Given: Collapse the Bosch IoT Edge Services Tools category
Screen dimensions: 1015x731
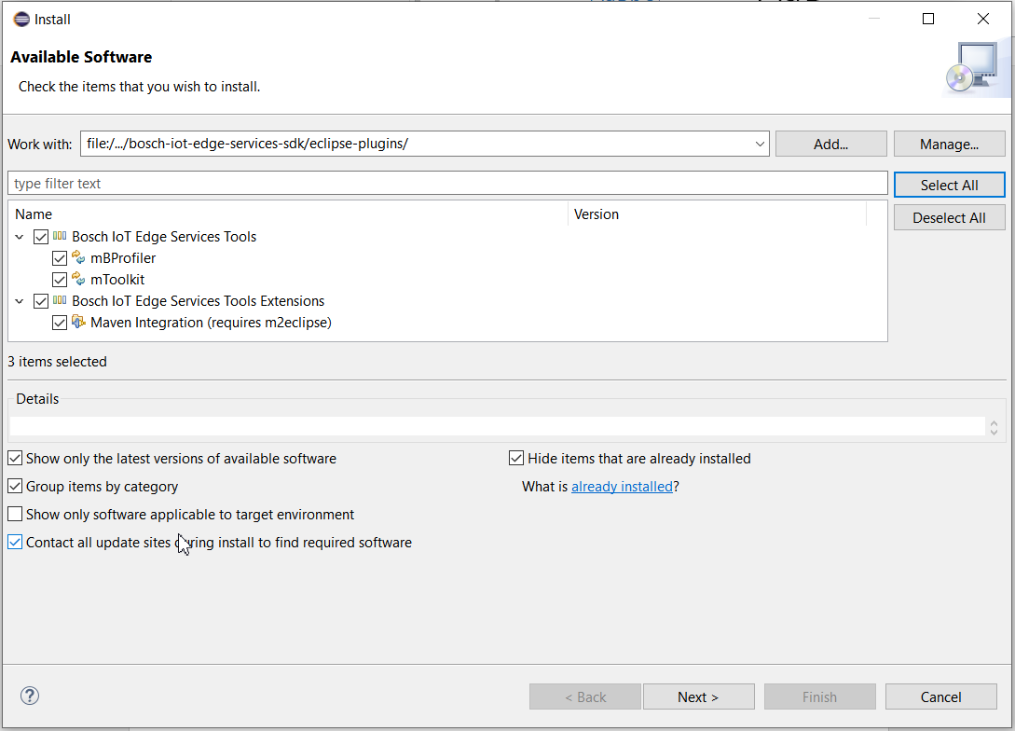Looking at the screenshot, I should point(20,237).
